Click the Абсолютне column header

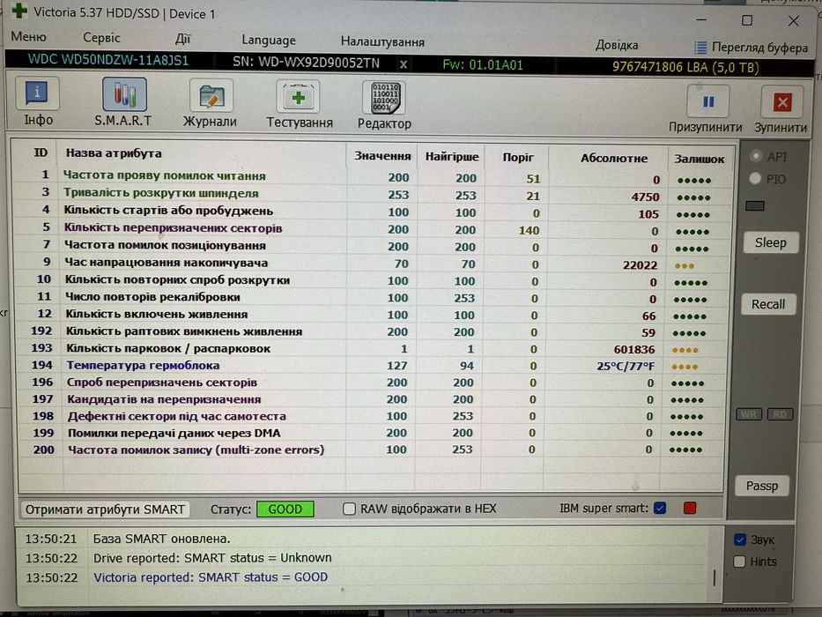614,158
